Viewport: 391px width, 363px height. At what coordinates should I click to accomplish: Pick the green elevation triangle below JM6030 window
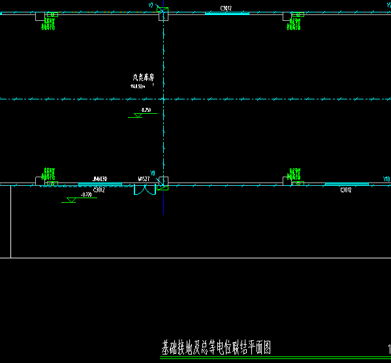point(71,200)
